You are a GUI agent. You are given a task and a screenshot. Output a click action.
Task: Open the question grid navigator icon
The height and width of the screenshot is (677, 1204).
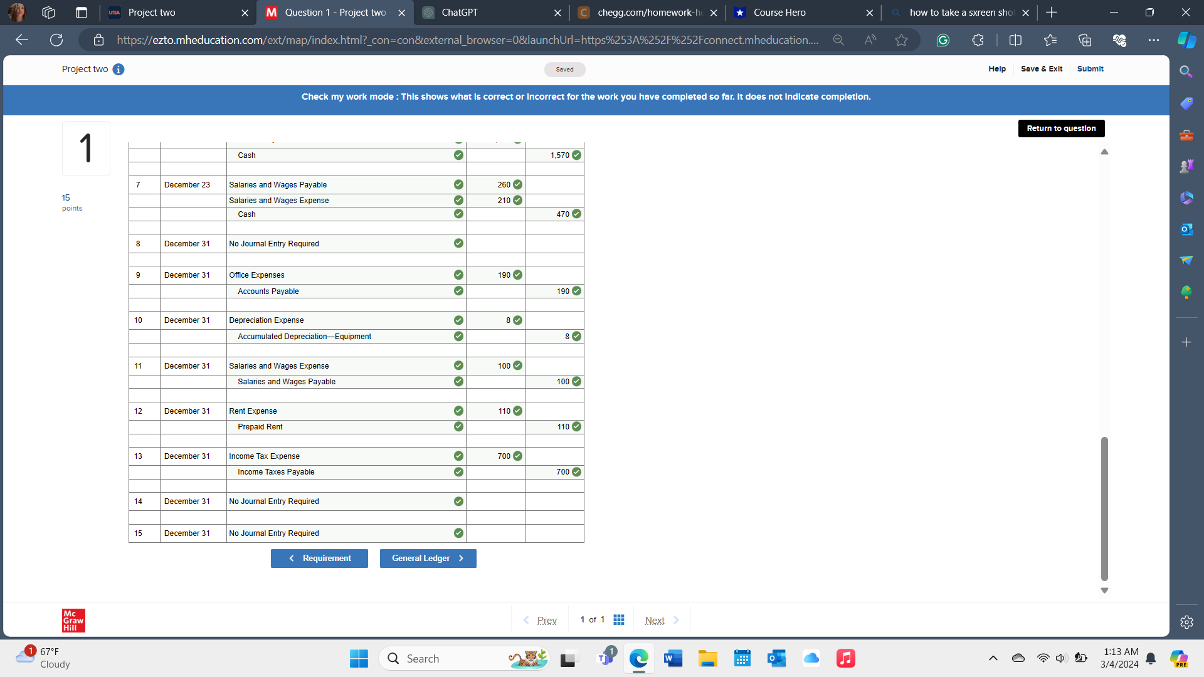coord(619,619)
